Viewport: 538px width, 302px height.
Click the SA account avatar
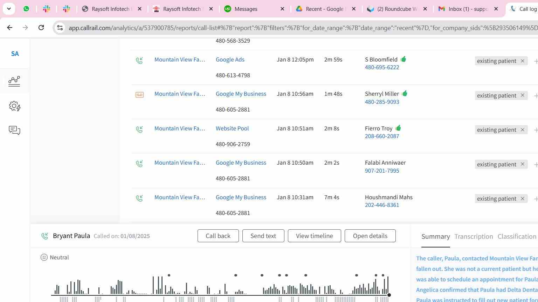coord(15,54)
